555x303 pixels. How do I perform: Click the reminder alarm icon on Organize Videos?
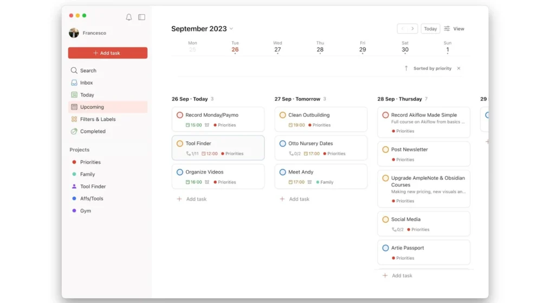(207, 182)
